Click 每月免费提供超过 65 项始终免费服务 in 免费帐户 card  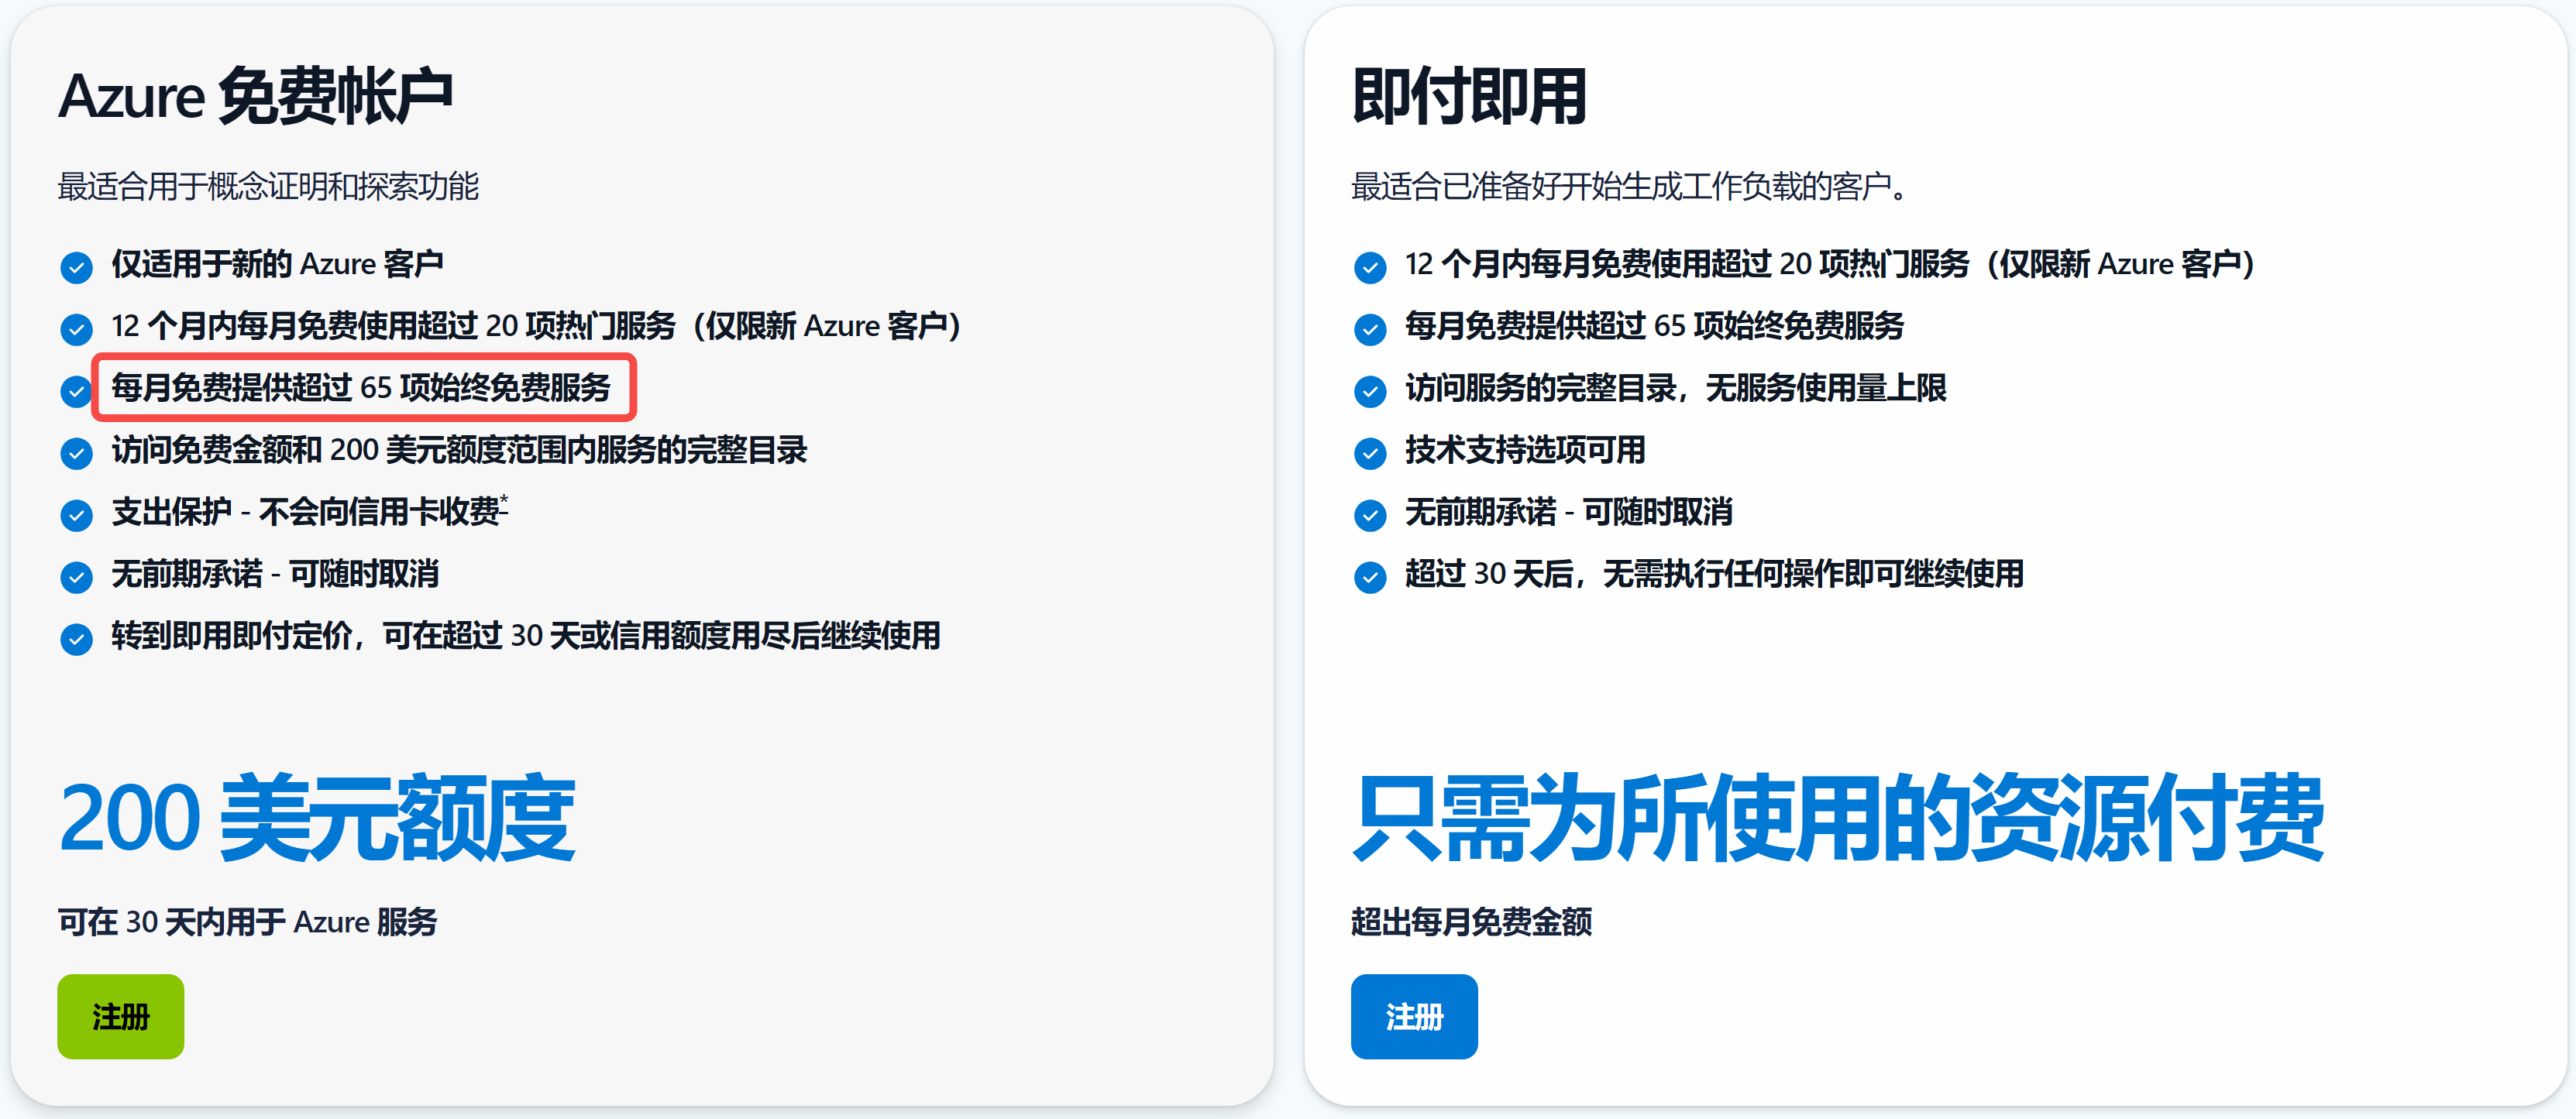pyautogui.click(x=361, y=388)
